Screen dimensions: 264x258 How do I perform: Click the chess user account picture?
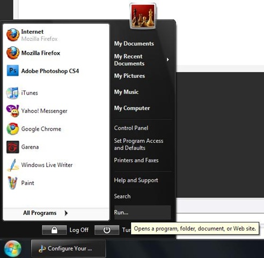pos(143,16)
